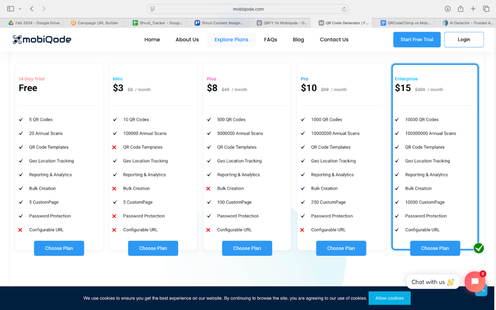
Task: Expand the sidebar dropdown chevron in Safari
Action: coord(20,9)
